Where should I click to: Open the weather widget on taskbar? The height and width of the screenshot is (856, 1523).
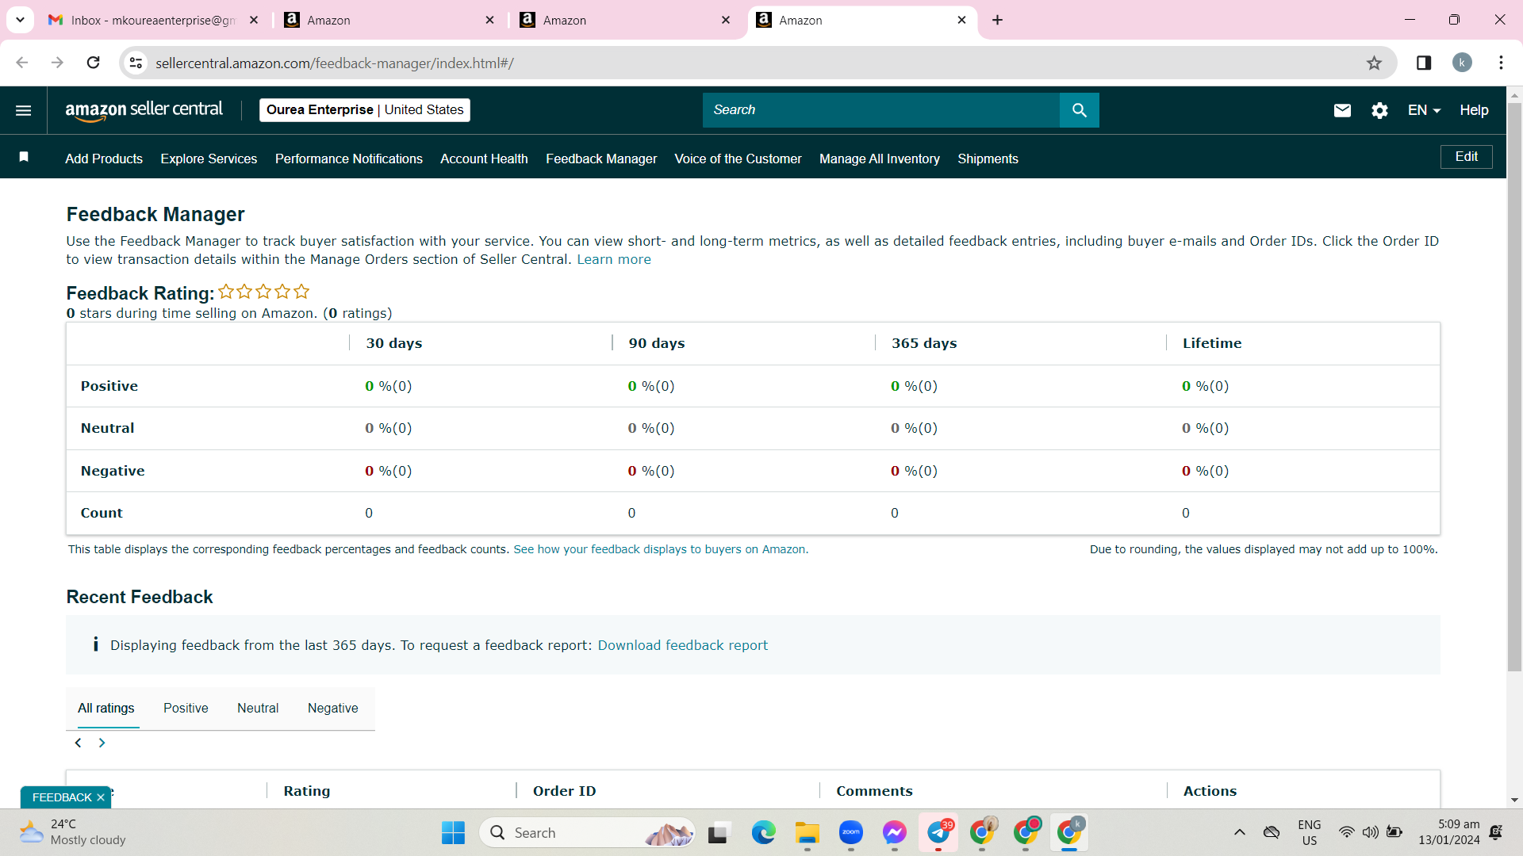pyautogui.click(x=73, y=832)
